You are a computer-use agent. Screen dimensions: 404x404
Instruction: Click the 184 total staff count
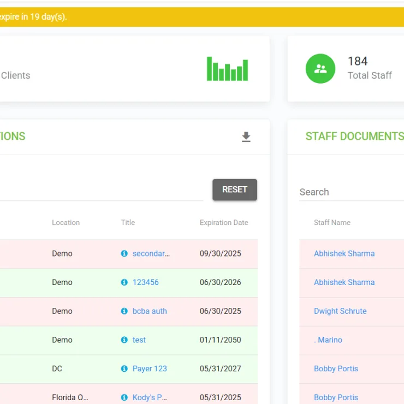pos(358,61)
